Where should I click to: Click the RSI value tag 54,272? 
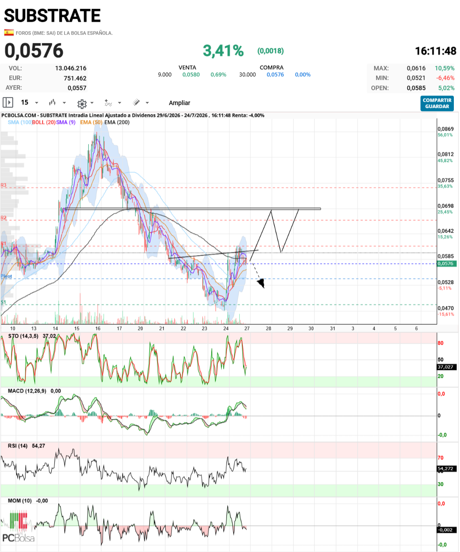coord(446,469)
